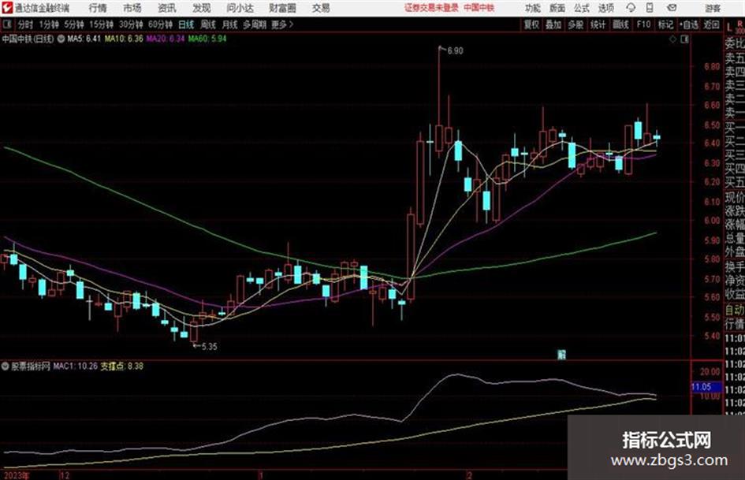Click the 返回 back button
The height and width of the screenshot is (480, 745).
[x=711, y=24]
